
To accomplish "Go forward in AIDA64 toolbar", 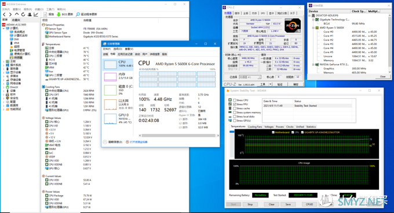I will 10,14.
